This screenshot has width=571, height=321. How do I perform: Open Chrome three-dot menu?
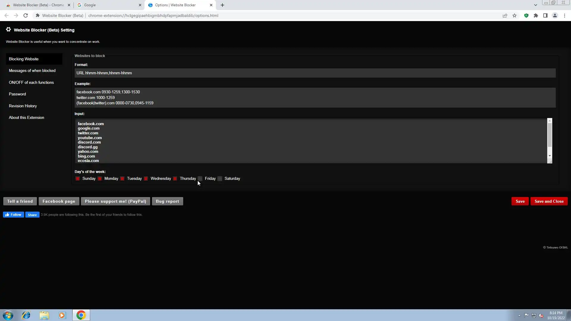pyautogui.click(x=564, y=15)
